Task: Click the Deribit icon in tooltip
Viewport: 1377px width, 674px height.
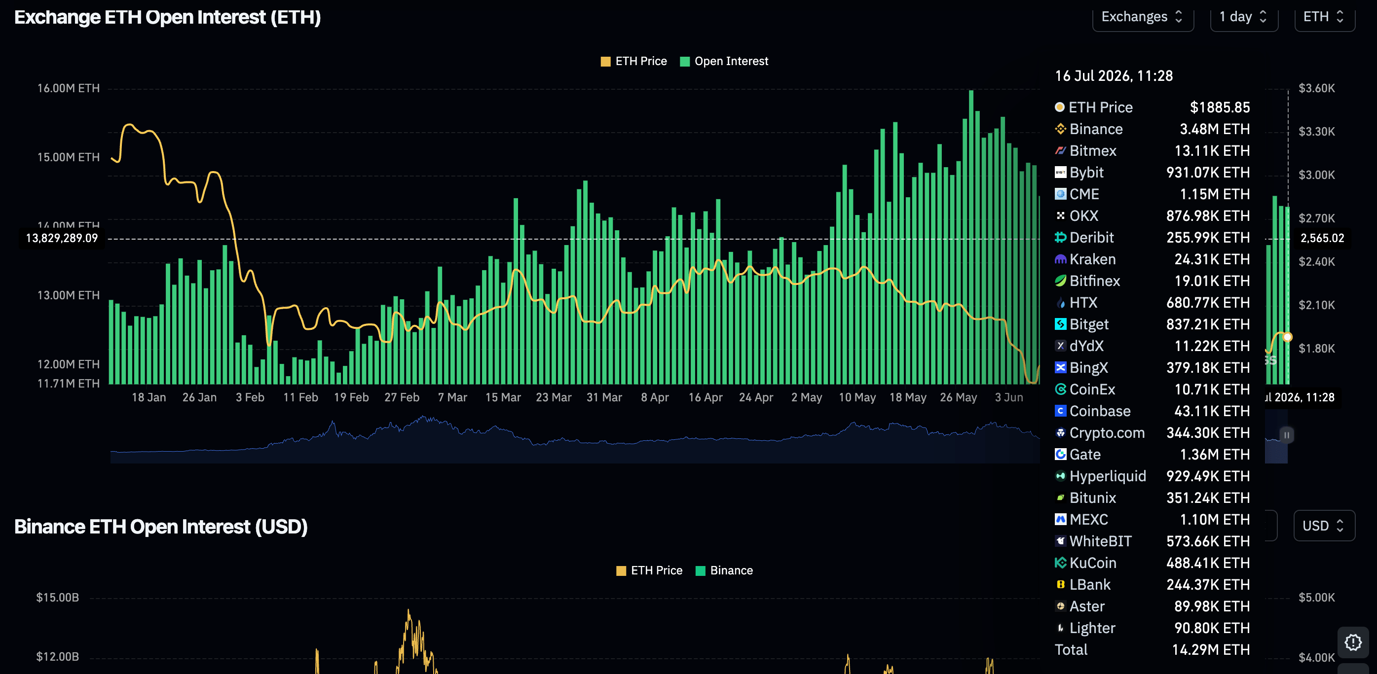Action: (1060, 237)
